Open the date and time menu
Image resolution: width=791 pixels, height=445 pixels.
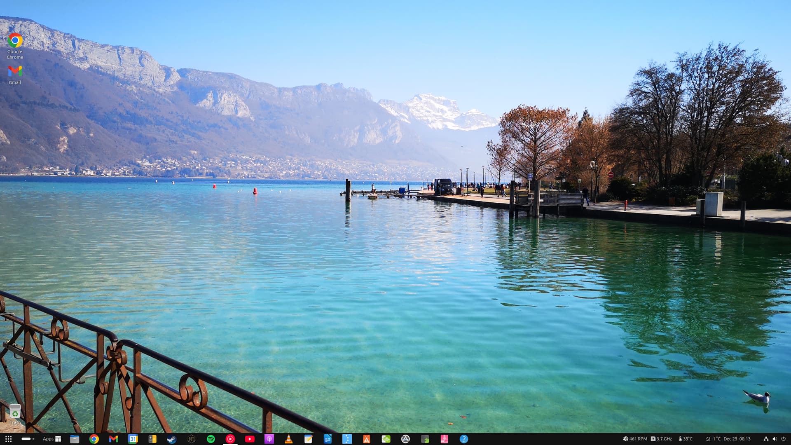tap(737, 439)
